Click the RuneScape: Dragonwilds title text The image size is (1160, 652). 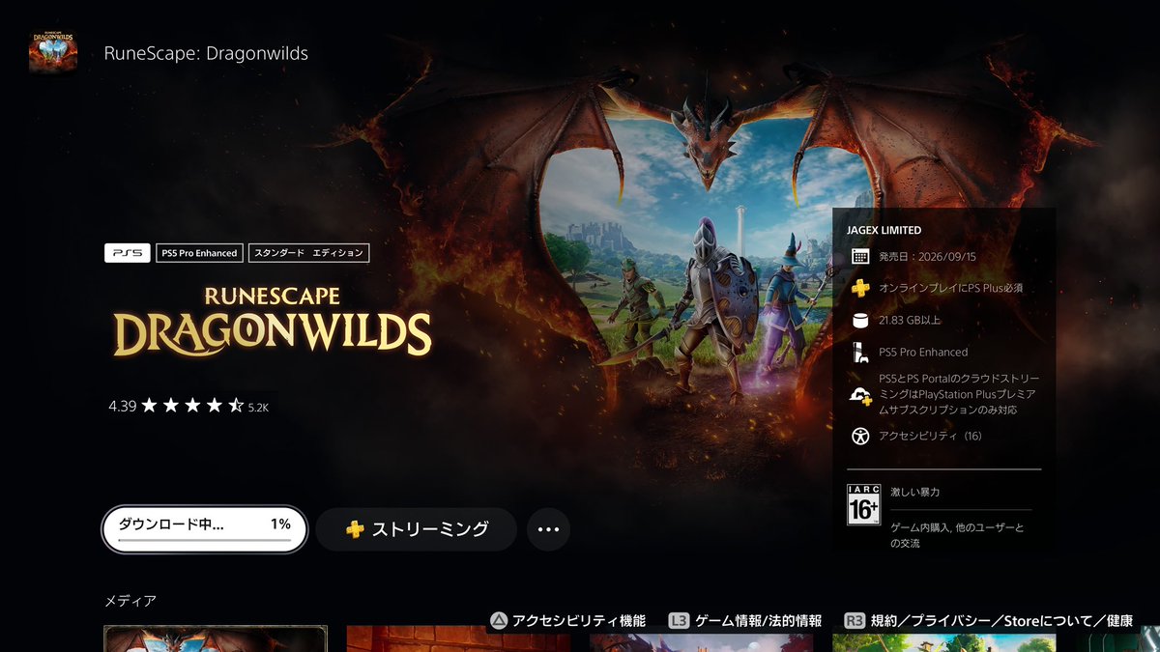pyautogui.click(x=206, y=53)
